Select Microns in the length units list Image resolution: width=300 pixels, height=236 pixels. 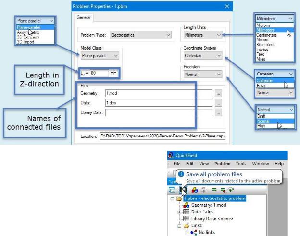click(x=275, y=25)
